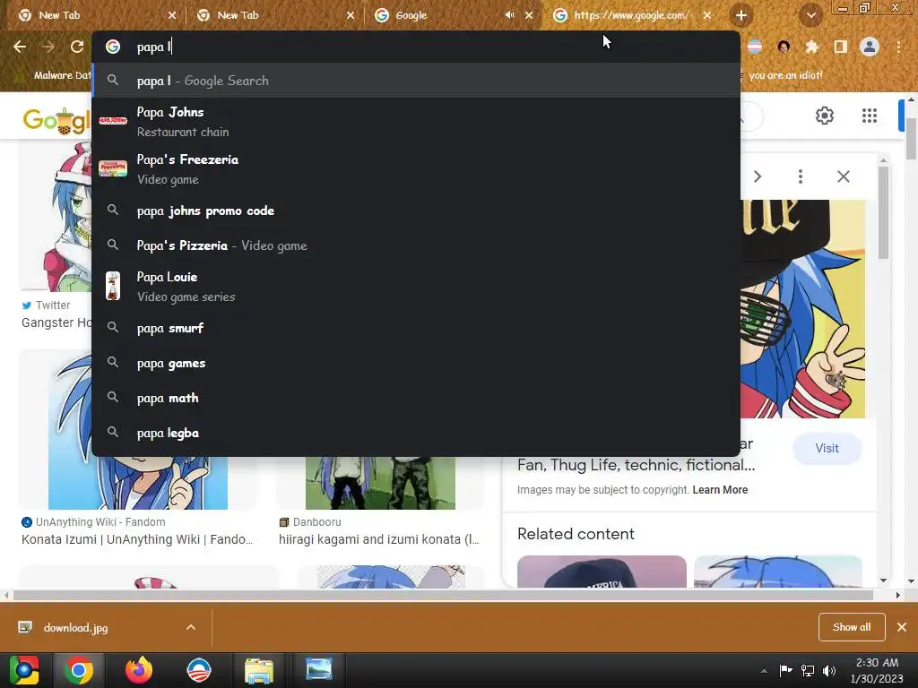This screenshot has width=918, height=688.
Task: Open first related content thumbnail with cap
Action: tap(602, 572)
